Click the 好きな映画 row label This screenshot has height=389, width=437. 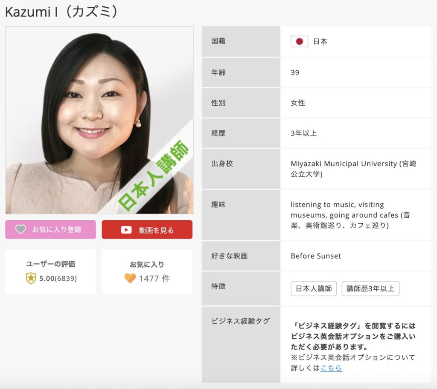229,256
